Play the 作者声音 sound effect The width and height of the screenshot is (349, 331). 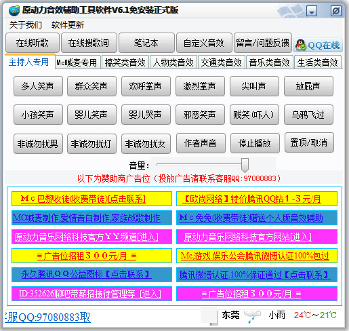[x=201, y=143]
